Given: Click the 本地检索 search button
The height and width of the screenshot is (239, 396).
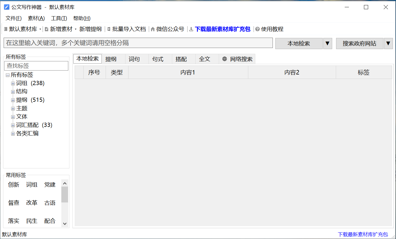Looking at the screenshot, I should pos(299,44).
